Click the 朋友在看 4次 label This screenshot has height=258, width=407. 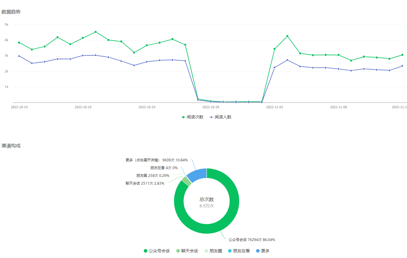[x=164, y=168]
